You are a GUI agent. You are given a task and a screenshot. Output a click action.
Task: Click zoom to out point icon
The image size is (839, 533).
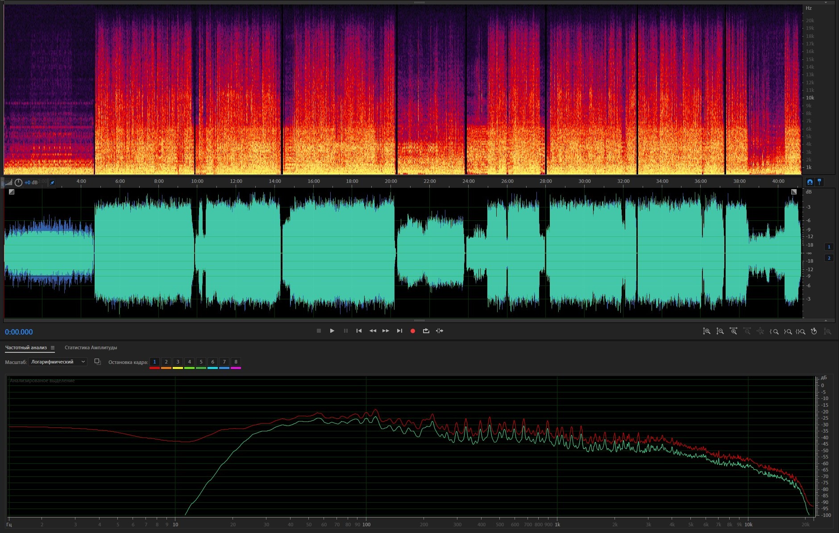tap(788, 331)
